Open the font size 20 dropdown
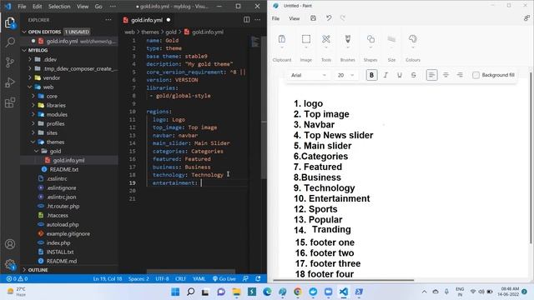The image size is (534, 300). coord(345,75)
